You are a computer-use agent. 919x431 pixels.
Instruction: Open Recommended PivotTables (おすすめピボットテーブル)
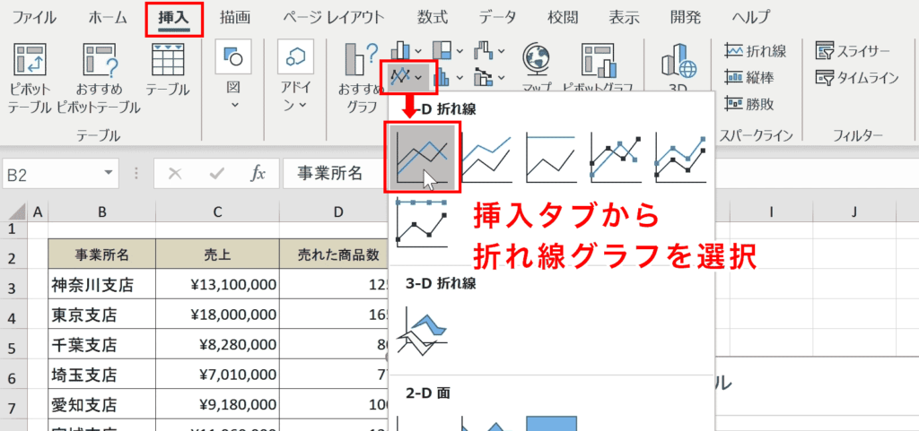pyautogui.click(x=99, y=78)
